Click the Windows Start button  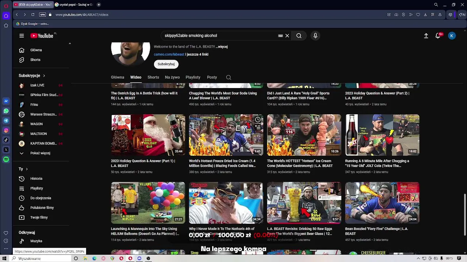5,258
